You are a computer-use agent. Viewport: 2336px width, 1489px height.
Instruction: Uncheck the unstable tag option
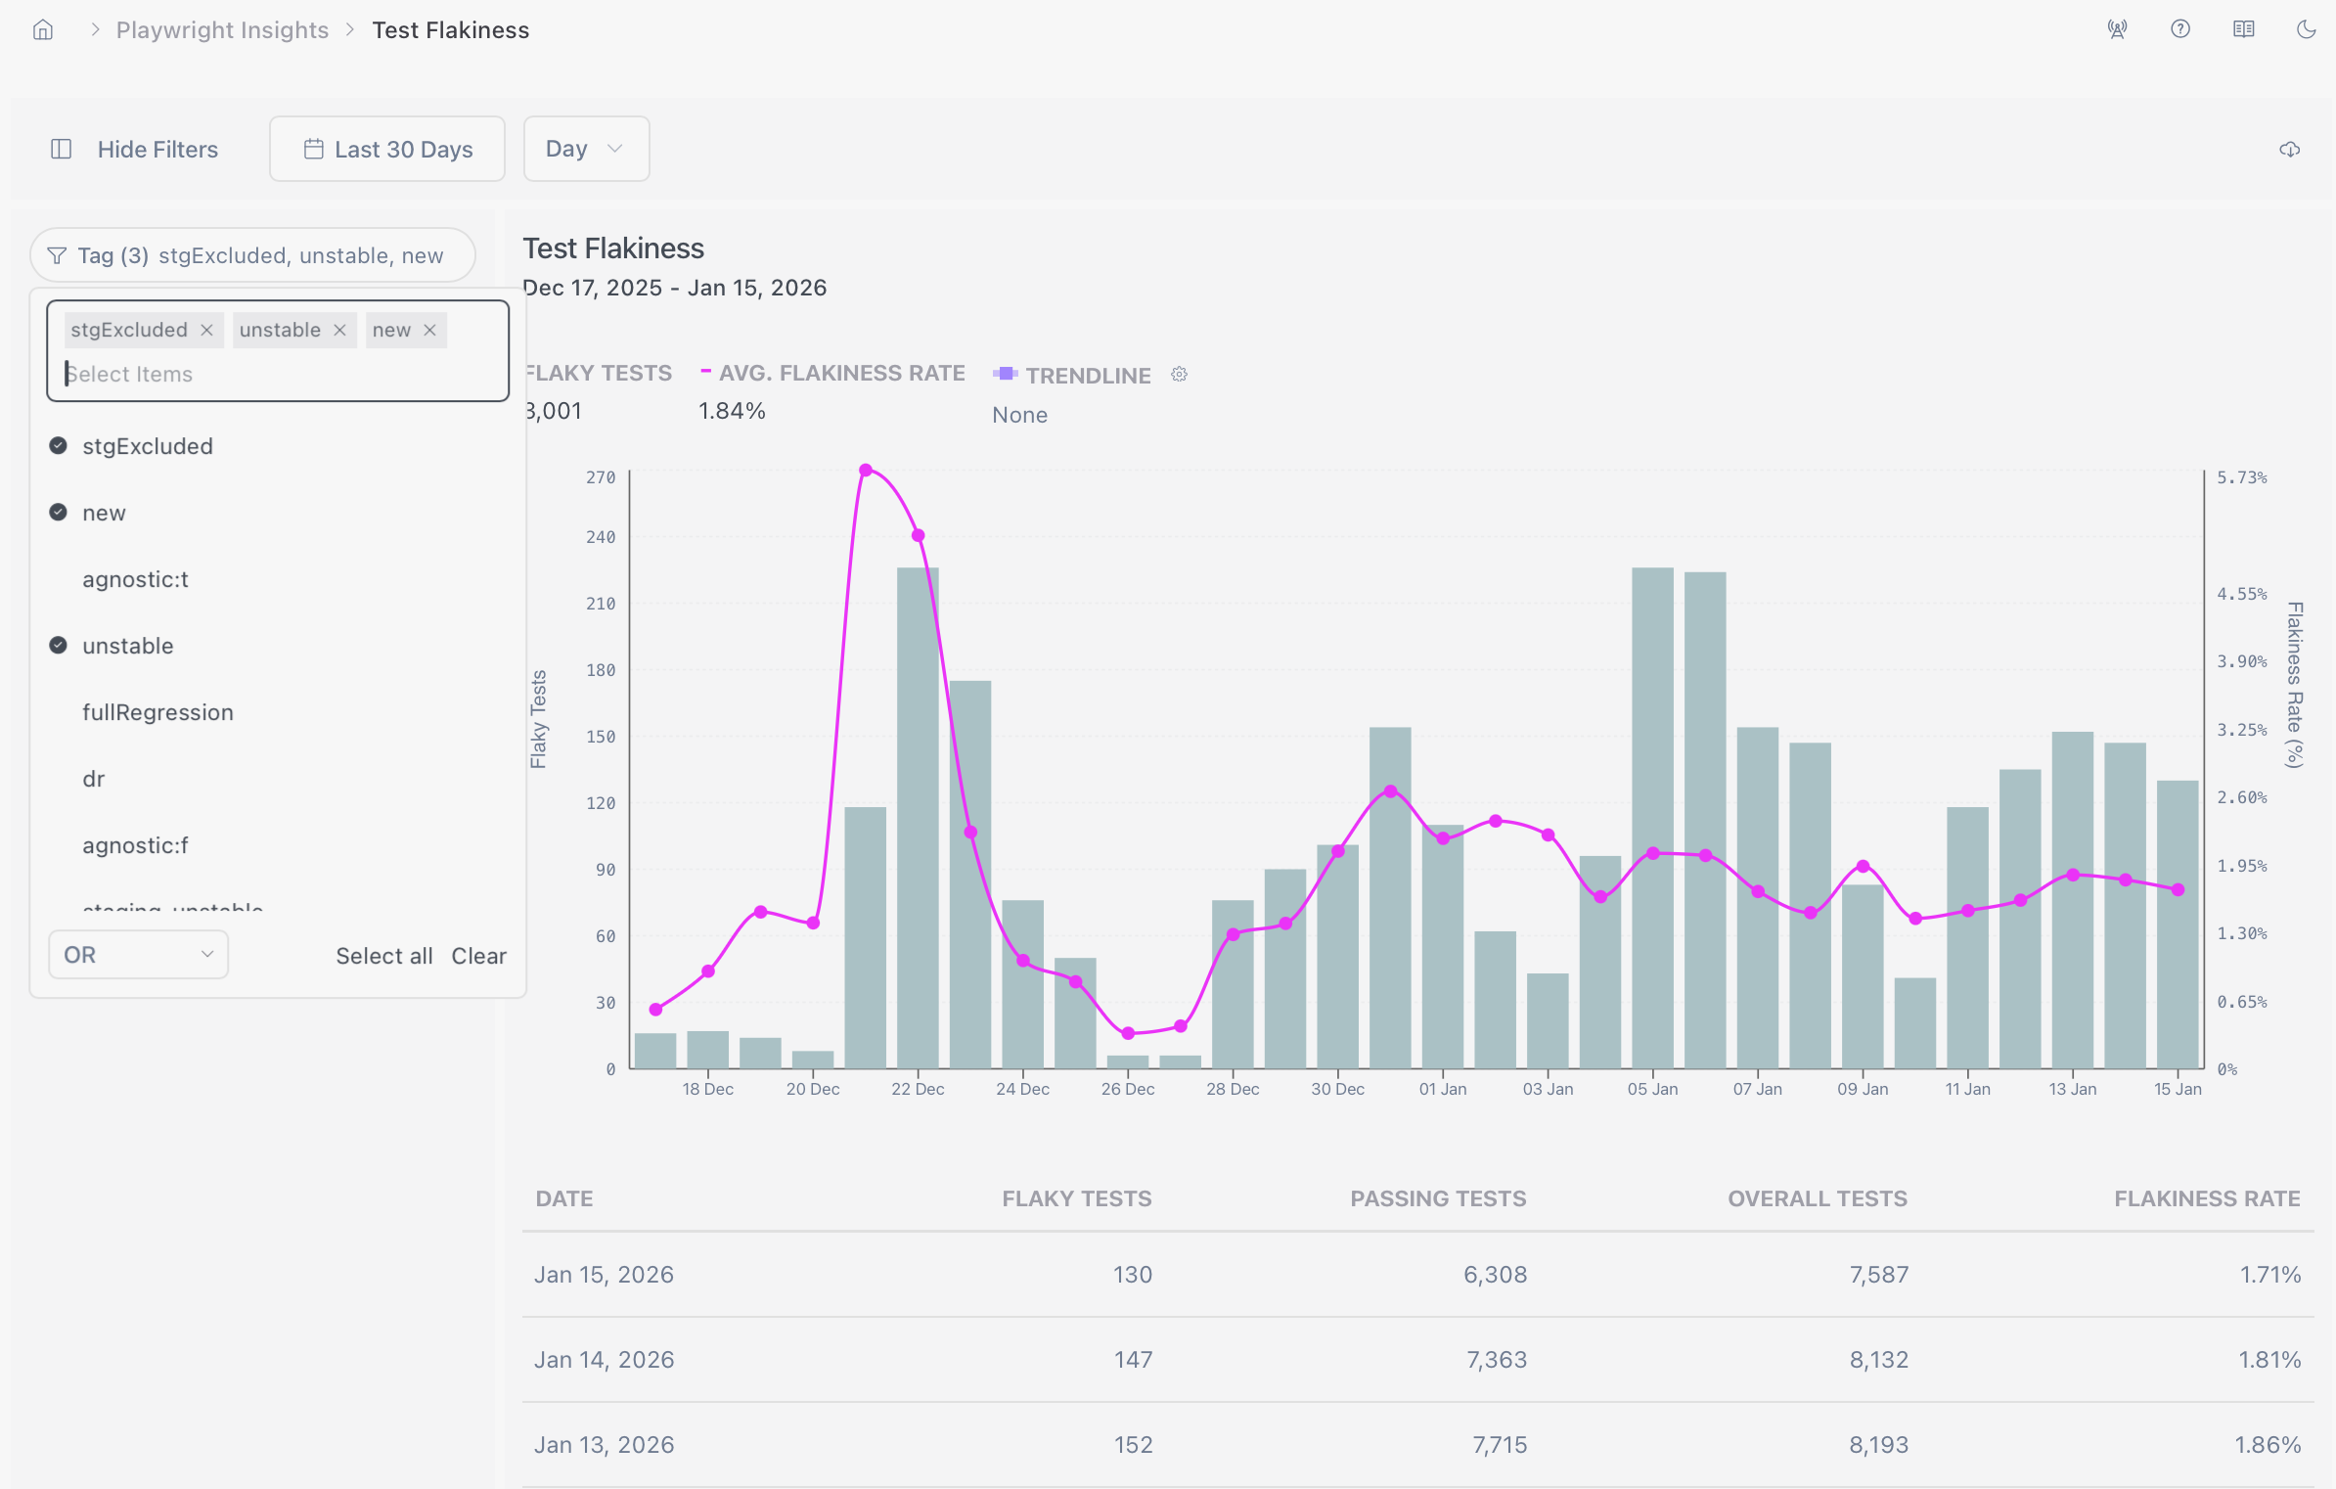(127, 647)
